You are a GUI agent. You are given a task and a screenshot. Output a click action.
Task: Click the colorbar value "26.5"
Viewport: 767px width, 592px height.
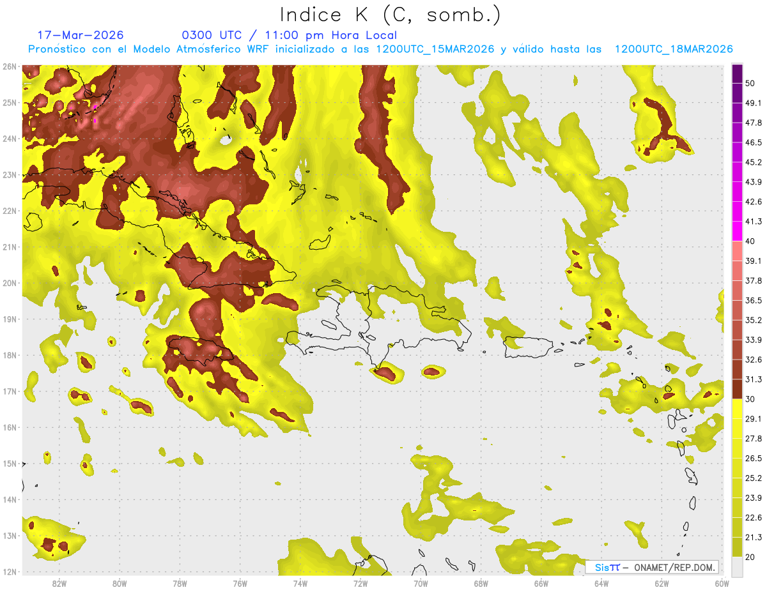pyautogui.click(x=754, y=458)
